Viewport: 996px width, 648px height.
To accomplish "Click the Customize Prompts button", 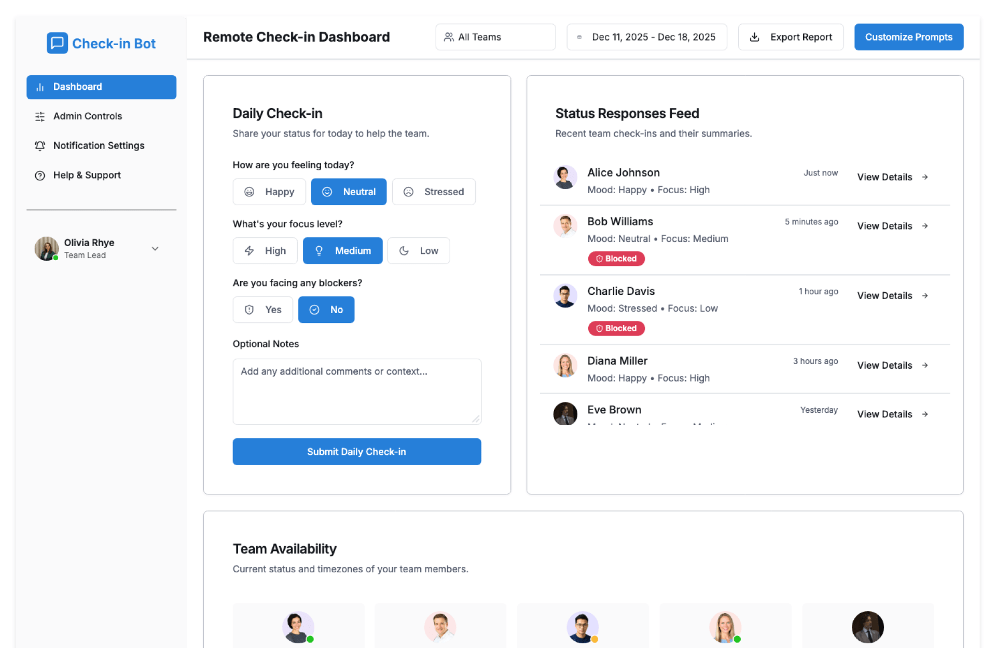I will click(x=908, y=37).
